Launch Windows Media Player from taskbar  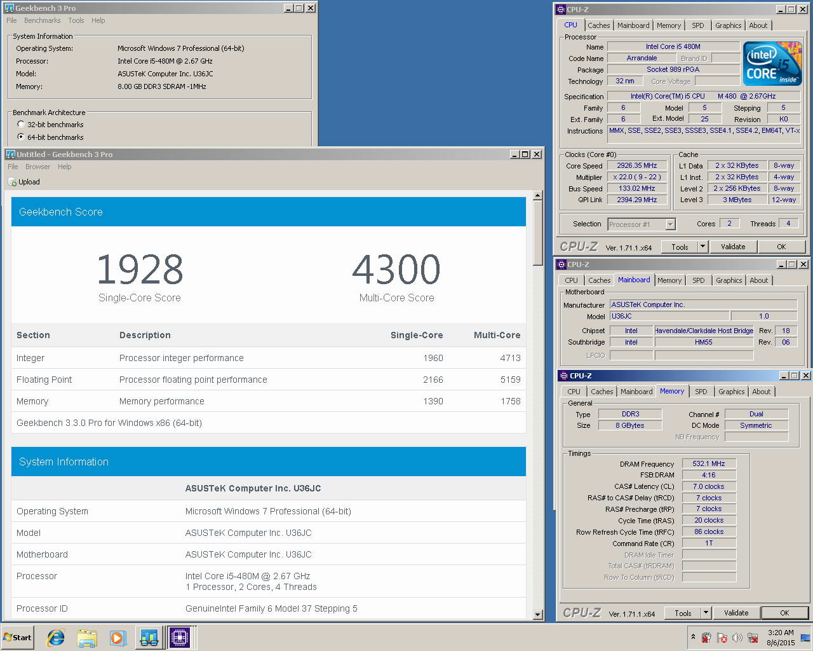pos(118,637)
